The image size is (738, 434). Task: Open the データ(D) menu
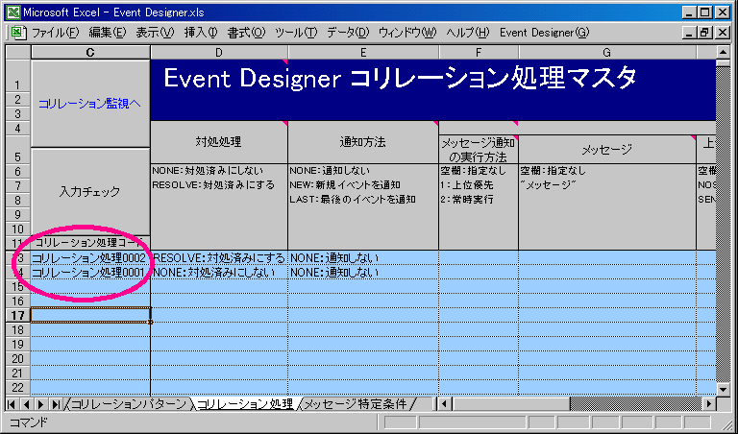tap(348, 33)
